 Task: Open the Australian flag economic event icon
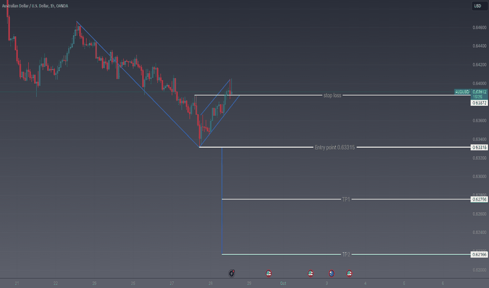332,273
